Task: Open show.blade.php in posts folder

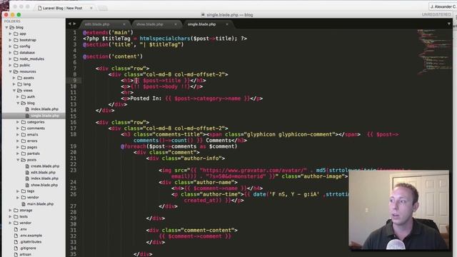Action: [44, 185]
